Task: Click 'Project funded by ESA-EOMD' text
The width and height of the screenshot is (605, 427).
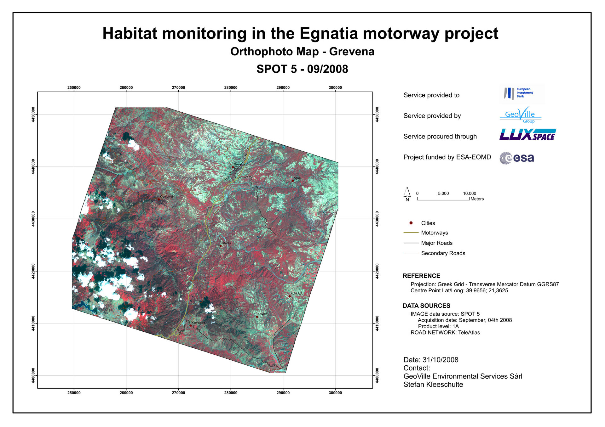Action: [447, 157]
